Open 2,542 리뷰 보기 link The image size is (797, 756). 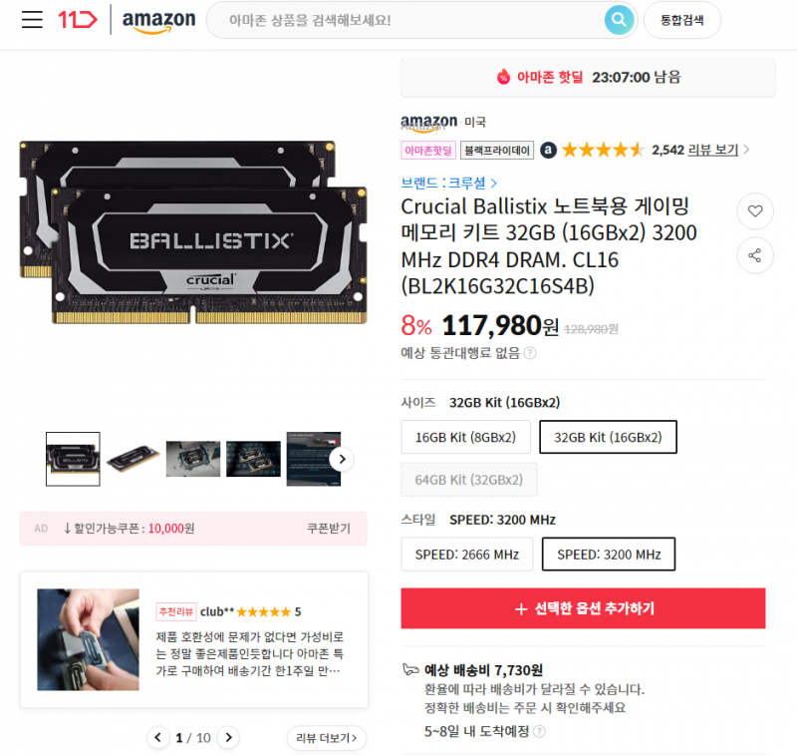(x=694, y=150)
